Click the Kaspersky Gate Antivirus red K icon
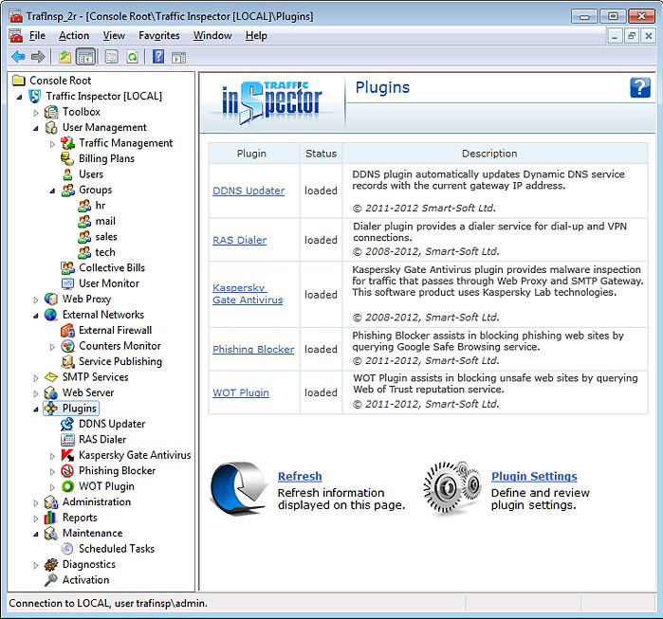663x619 pixels. coord(67,455)
